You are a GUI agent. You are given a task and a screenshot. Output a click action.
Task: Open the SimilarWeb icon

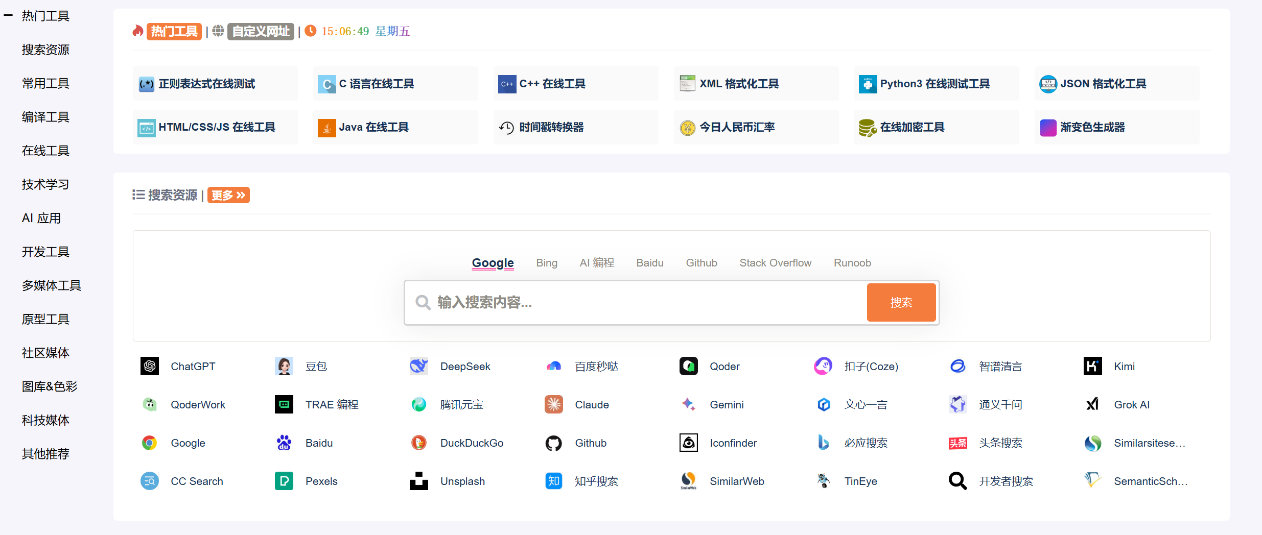(689, 481)
